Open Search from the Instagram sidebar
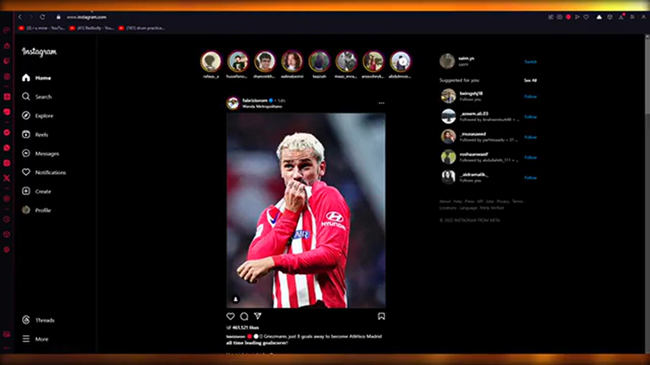 coord(37,97)
